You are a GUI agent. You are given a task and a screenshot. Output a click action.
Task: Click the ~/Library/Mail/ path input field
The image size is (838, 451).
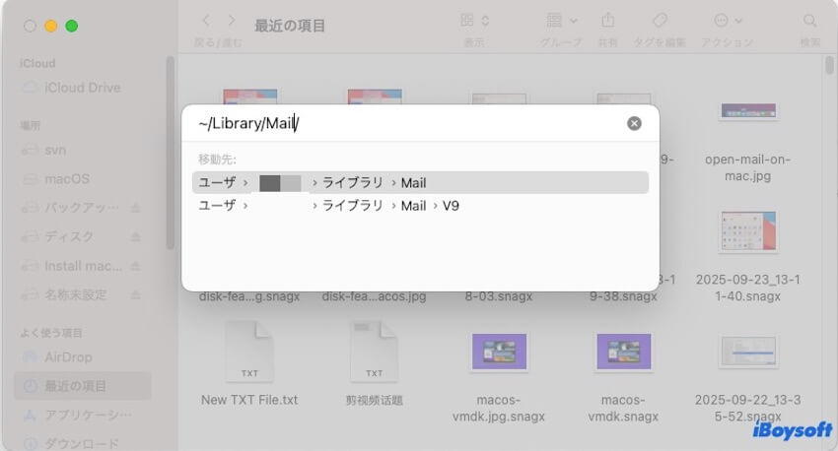[x=404, y=123]
